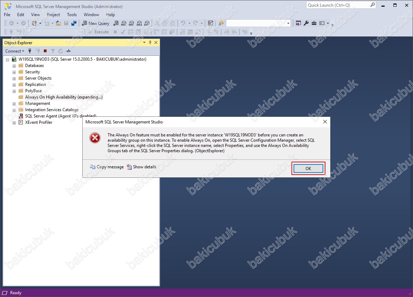Click the command window toolbar icon

[x=322, y=23]
